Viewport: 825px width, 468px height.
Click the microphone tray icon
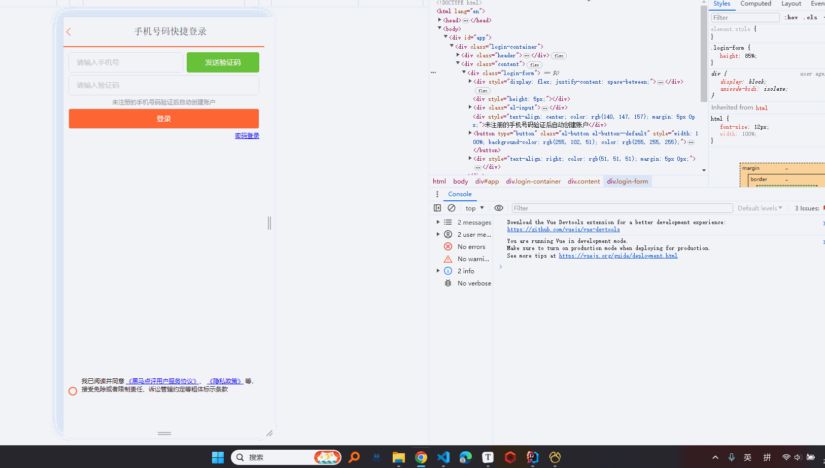[732, 457]
